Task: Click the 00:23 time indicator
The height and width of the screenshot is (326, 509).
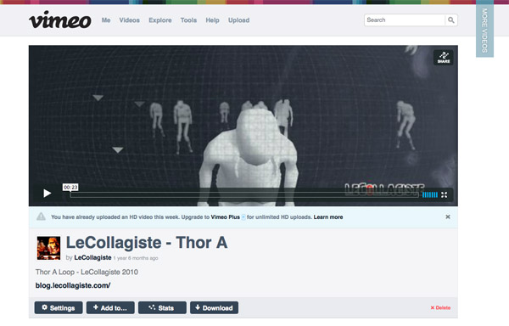Action: click(70, 188)
